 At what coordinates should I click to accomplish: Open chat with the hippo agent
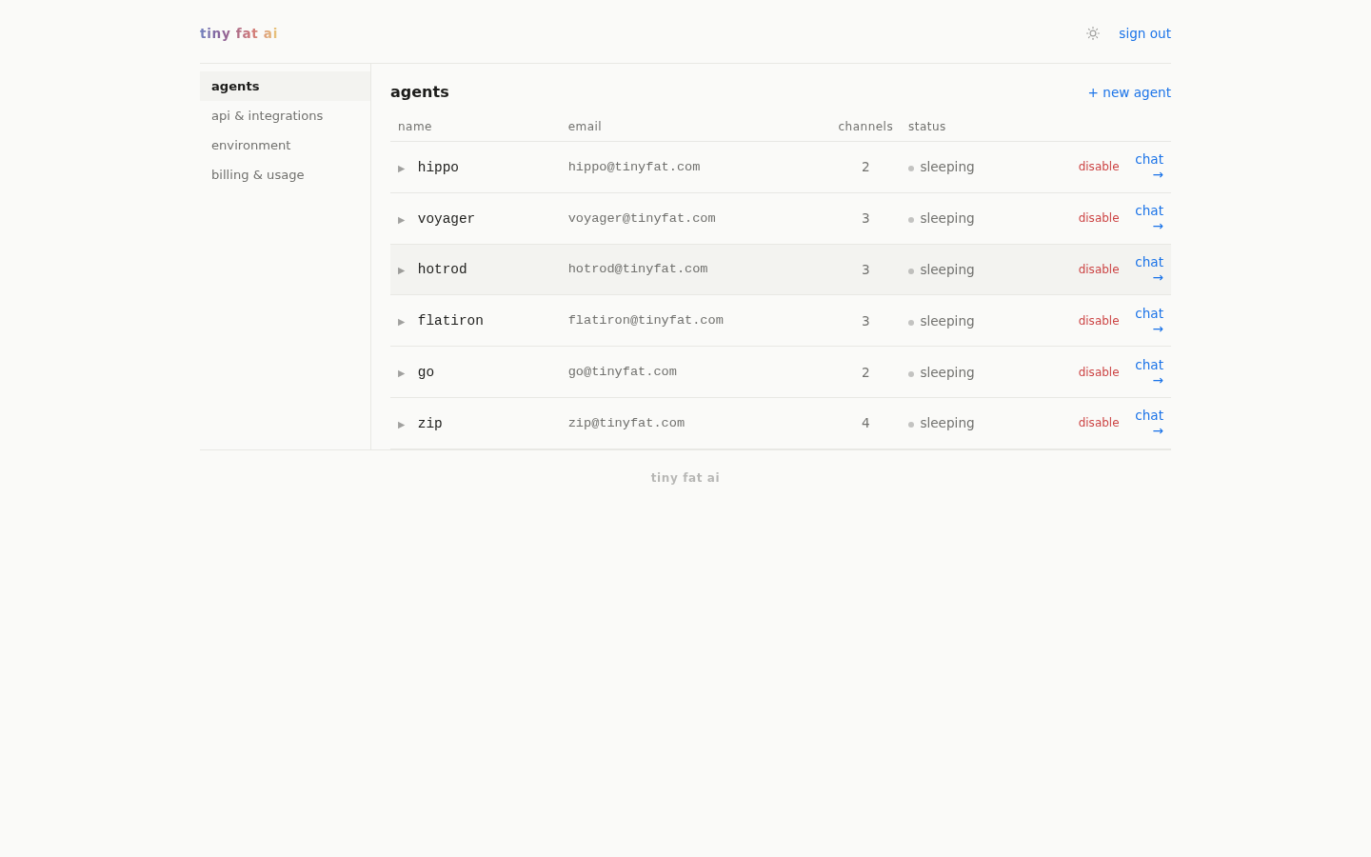click(1150, 166)
